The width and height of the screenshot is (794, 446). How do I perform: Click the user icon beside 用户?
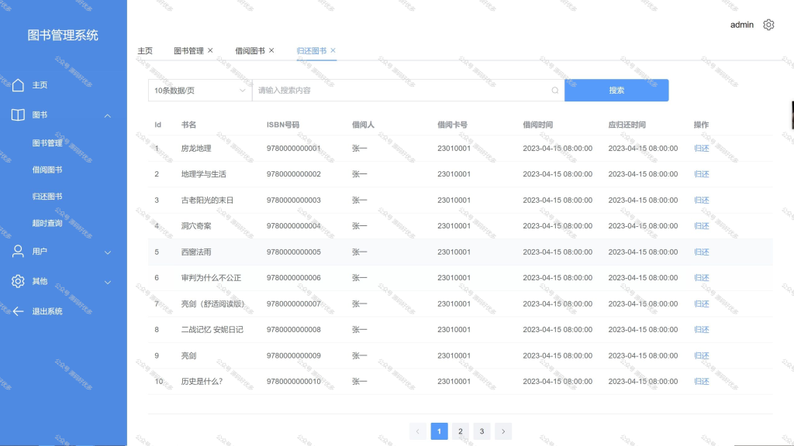pyautogui.click(x=19, y=252)
